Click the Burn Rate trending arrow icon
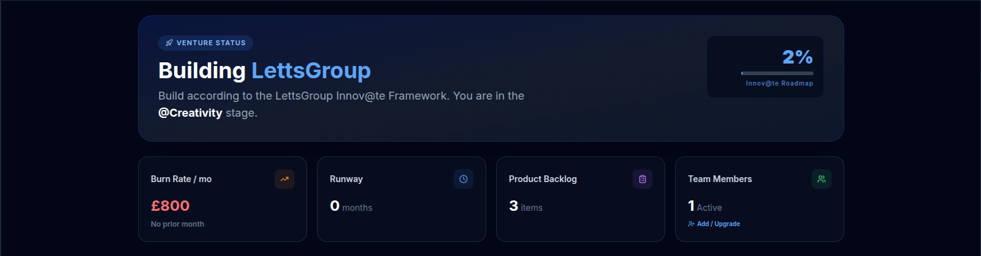981x256 pixels. [284, 179]
